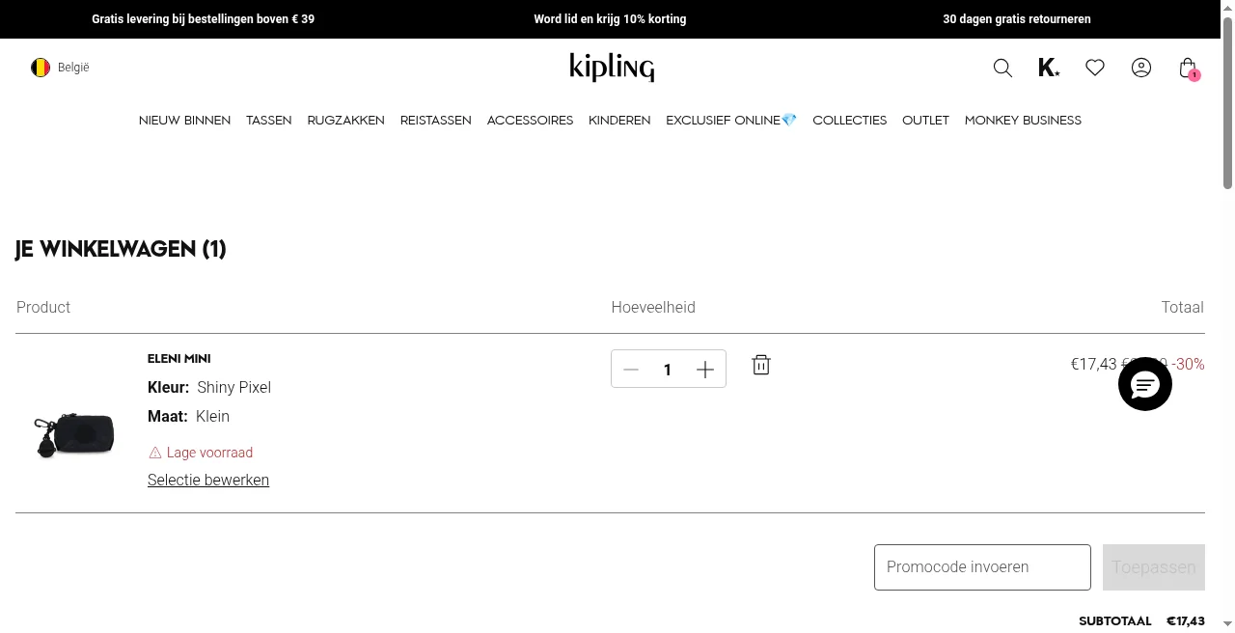Open the search magnifier icon

pos(1002,68)
